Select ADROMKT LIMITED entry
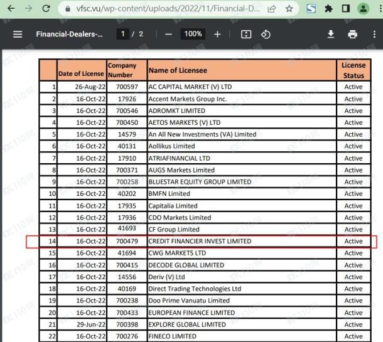 [177, 110]
